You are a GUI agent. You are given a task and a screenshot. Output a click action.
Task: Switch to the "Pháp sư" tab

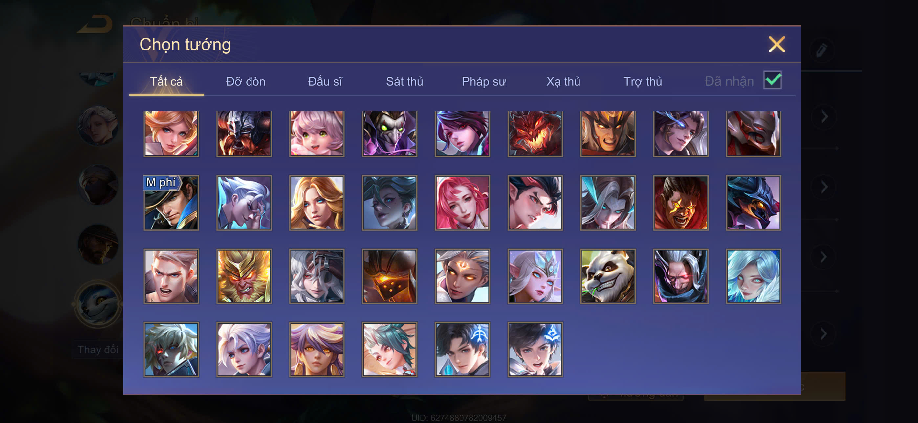[x=484, y=82]
